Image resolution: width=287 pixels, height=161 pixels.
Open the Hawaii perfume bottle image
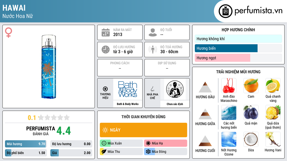48,67
